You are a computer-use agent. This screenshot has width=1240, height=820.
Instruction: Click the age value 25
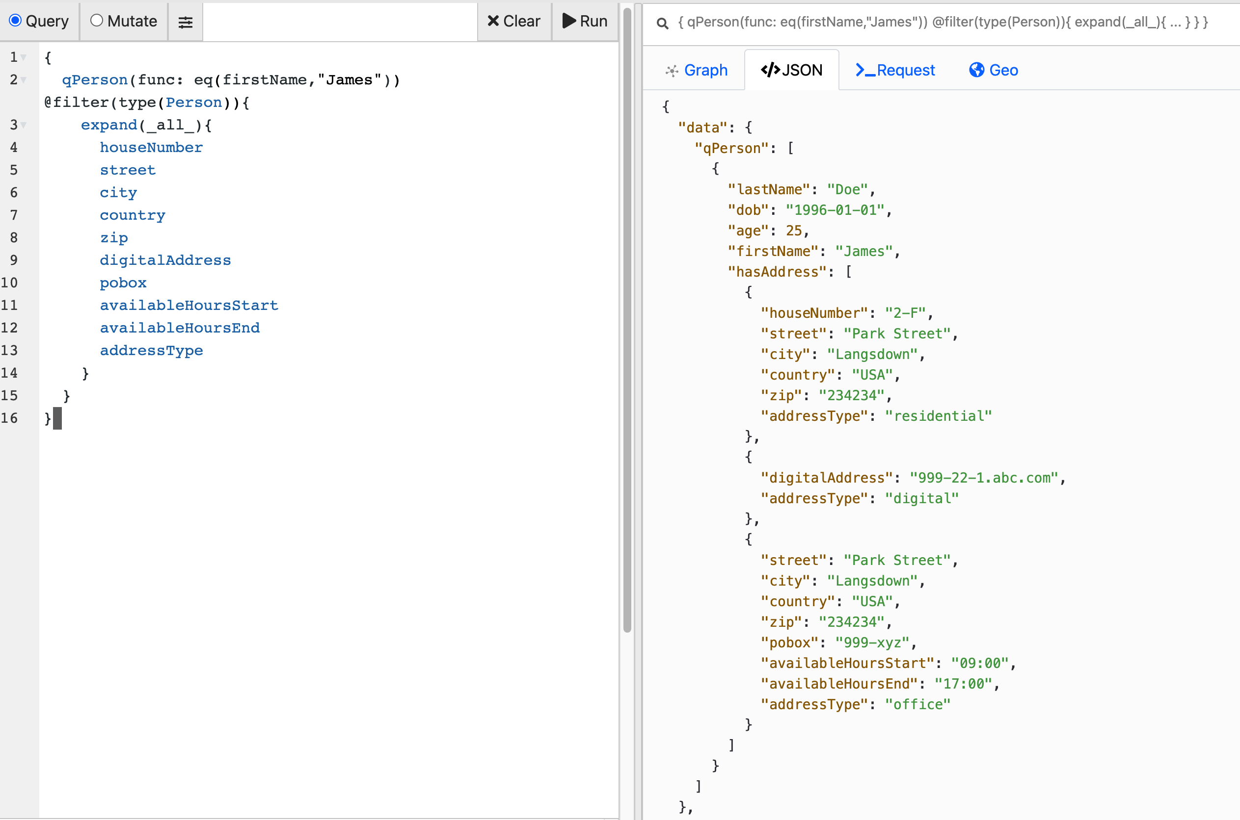click(x=793, y=230)
